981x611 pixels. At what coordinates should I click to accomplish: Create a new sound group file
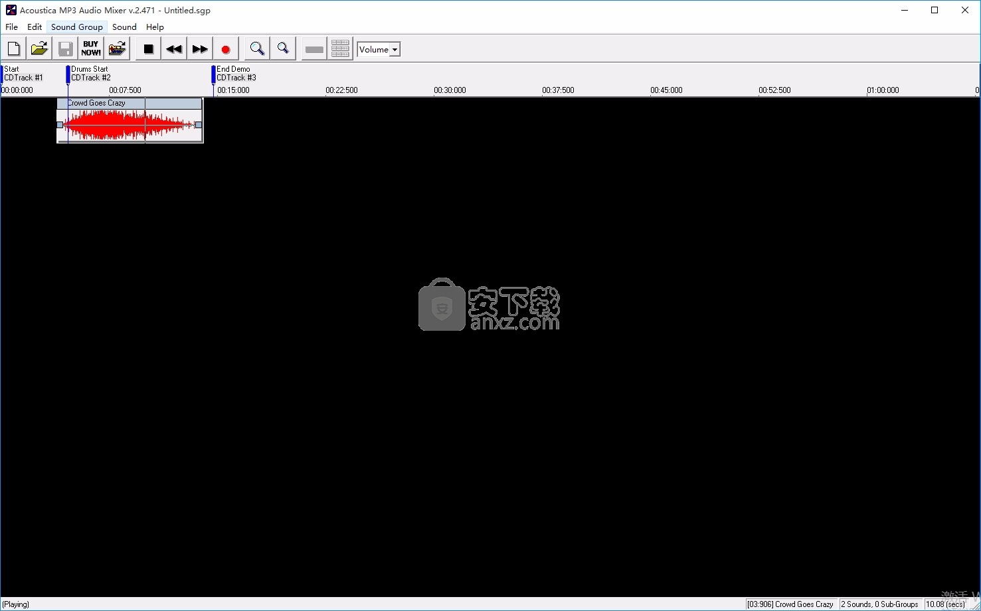14,49
